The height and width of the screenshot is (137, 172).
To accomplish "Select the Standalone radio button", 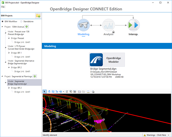I will (21, 21).
